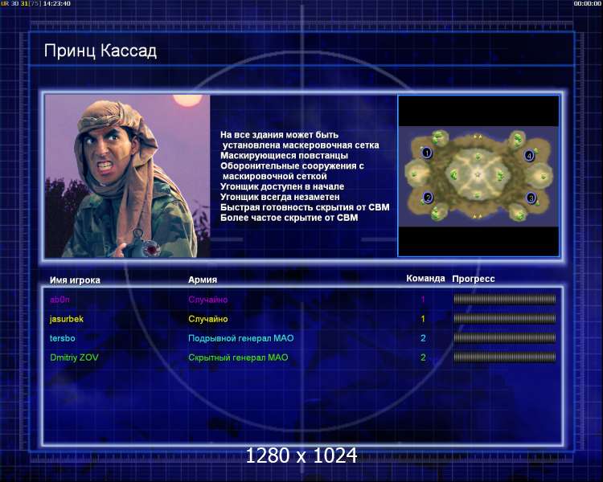Click the 'Имя игрока' column header
The image size is (603, 482).
point(75,280)
